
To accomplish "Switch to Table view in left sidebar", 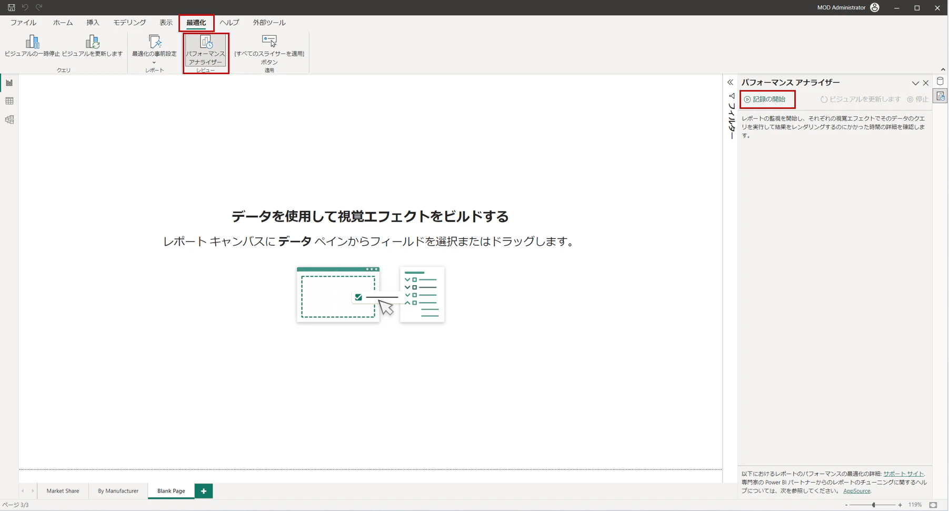I will coord(9,101).
